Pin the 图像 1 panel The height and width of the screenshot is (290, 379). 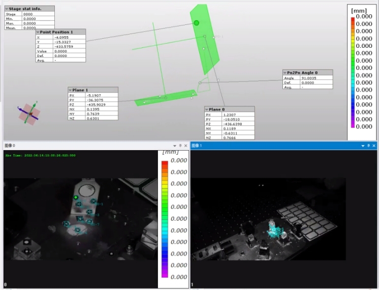[368, 146]
